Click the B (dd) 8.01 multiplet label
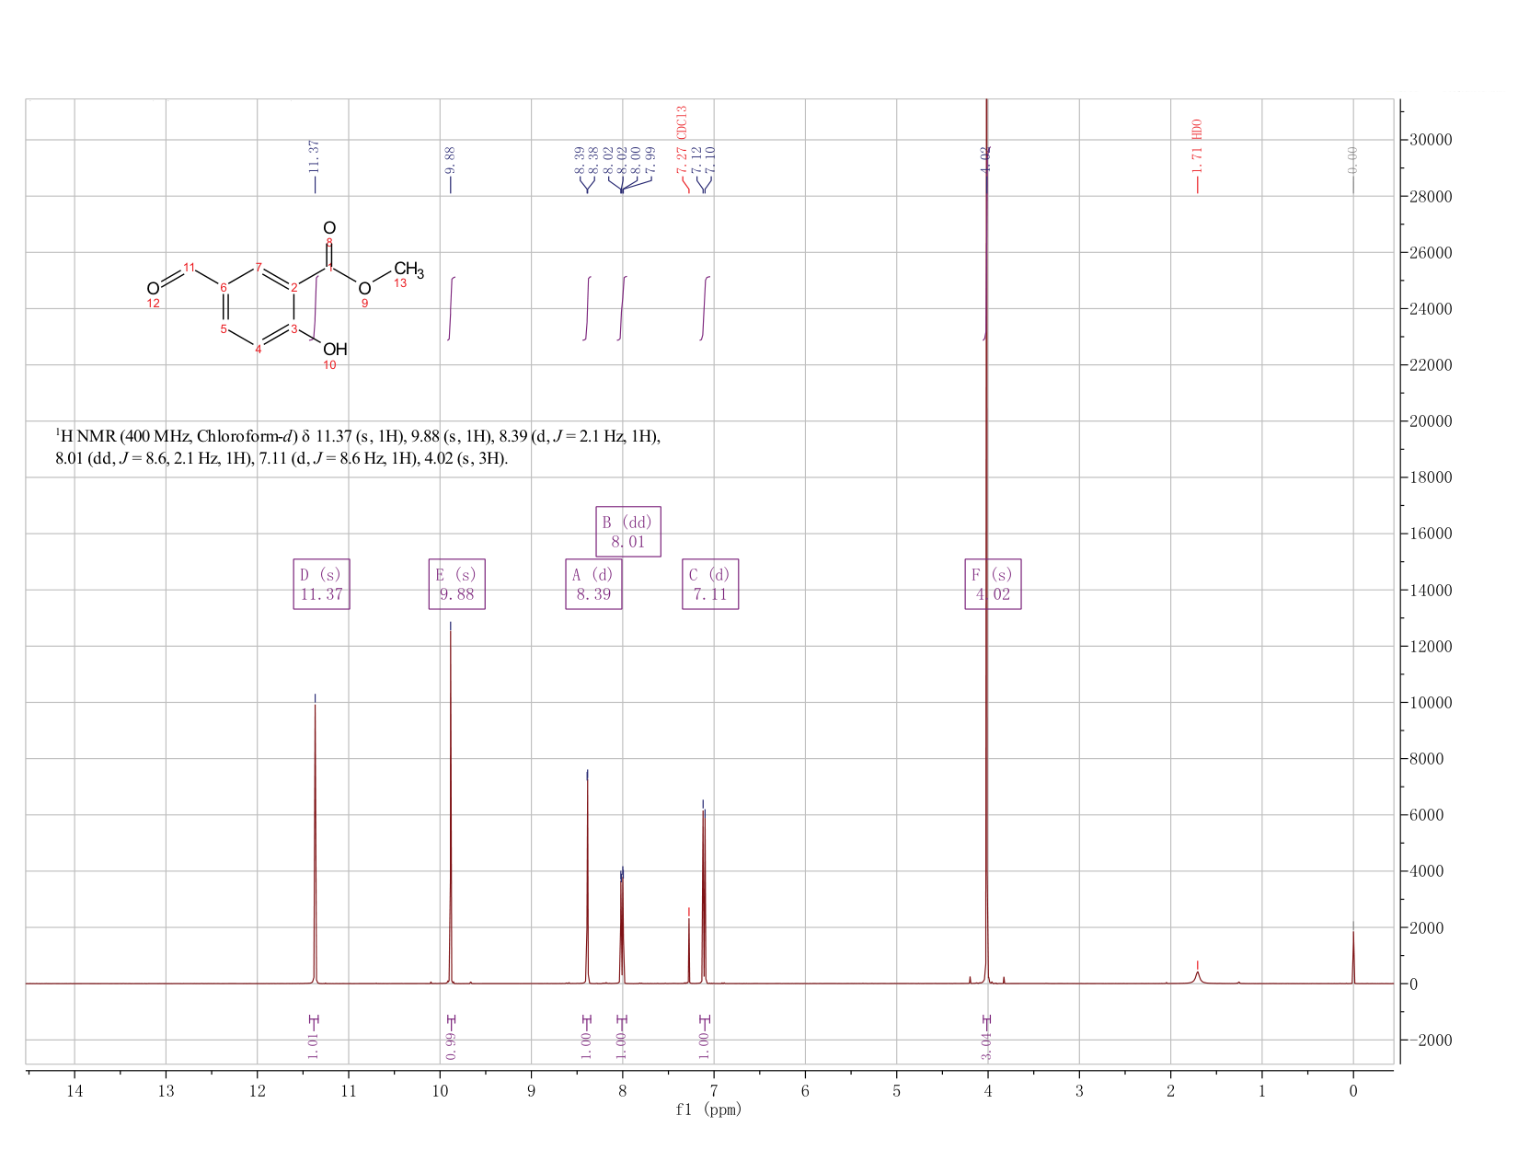This screenshot has height=1173, width=1518. tap(628, 532)
